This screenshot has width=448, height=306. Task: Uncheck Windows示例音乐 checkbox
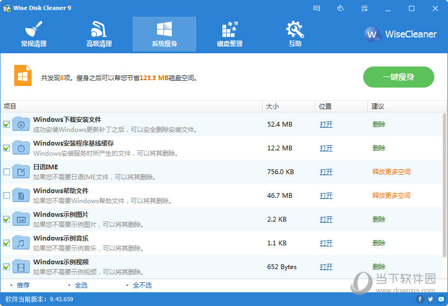(x=6, y=243)
